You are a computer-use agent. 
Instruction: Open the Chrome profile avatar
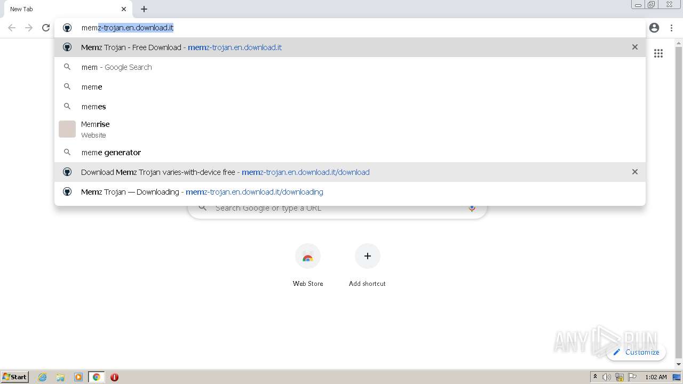(x=654, y=28)
